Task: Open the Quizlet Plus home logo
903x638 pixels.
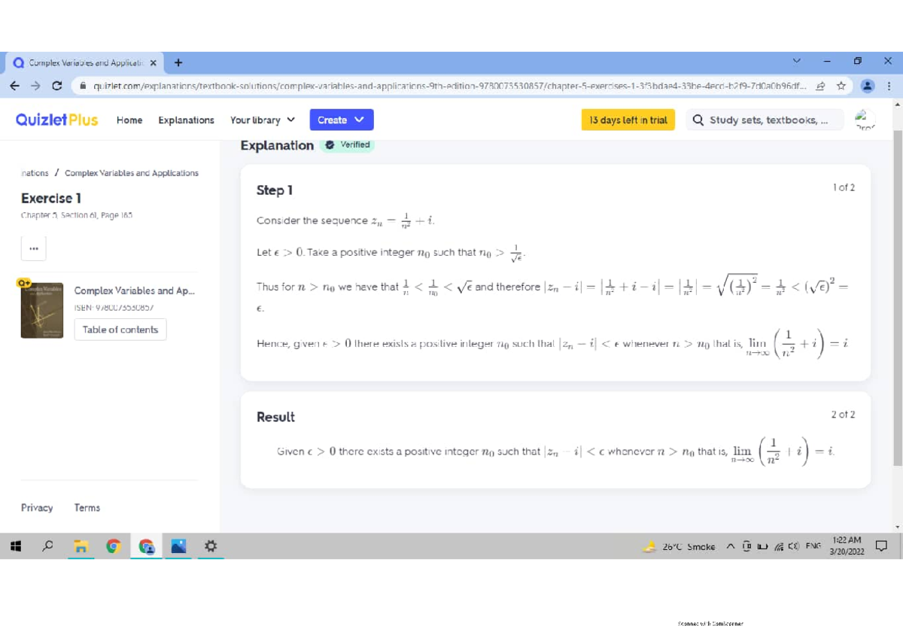Action: 56,120
